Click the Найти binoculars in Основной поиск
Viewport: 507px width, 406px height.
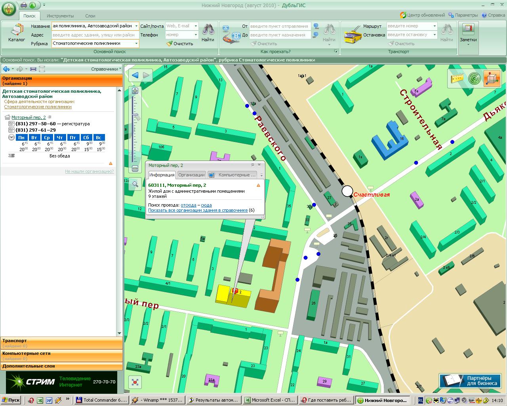pos(208,33)
